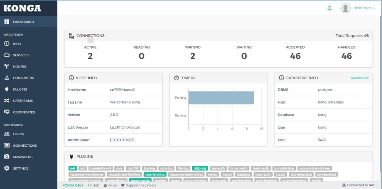Image resolution: width=382 pixels, height=189 pixels.
Task: Click the jwt plugin tag
Action: tap(73, 168)
